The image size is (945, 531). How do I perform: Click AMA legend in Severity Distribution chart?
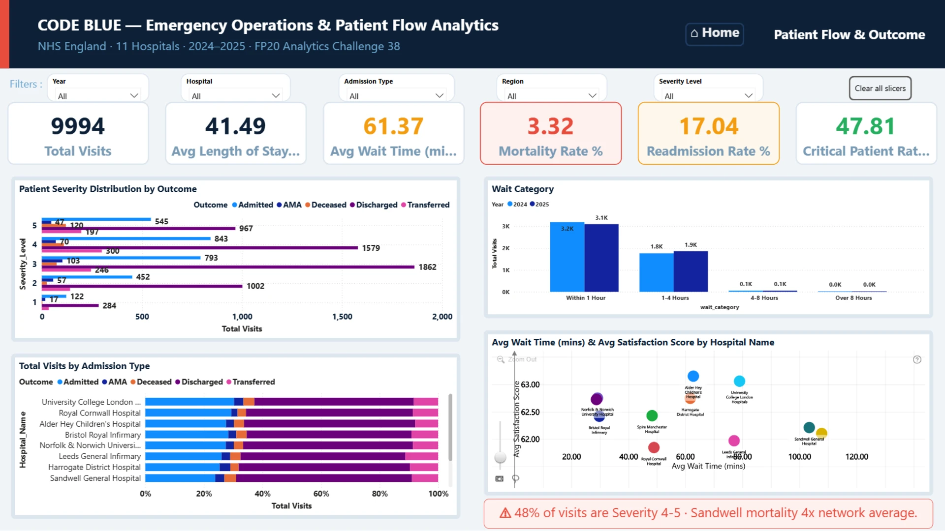[289, 205]
